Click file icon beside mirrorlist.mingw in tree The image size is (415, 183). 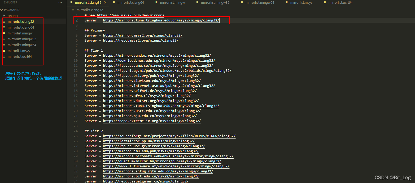pyautogui.click(x=4, y=33)
